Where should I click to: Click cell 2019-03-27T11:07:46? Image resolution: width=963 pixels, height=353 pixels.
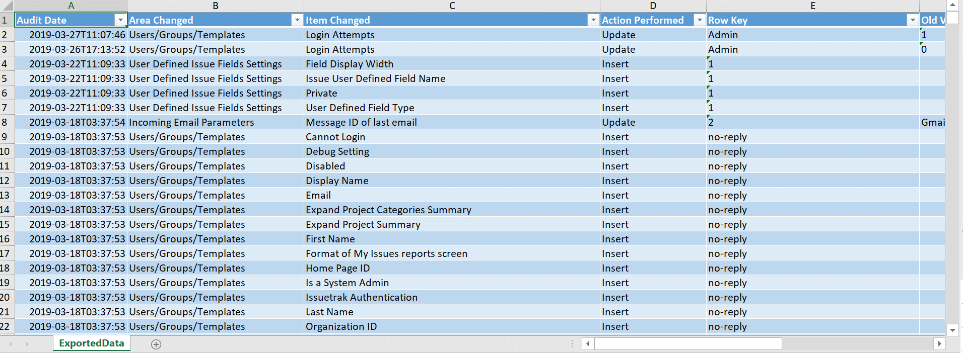(71, 35)
